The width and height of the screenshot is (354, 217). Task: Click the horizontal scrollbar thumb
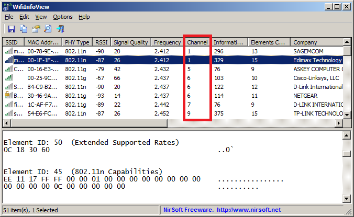tap(89, 123)
